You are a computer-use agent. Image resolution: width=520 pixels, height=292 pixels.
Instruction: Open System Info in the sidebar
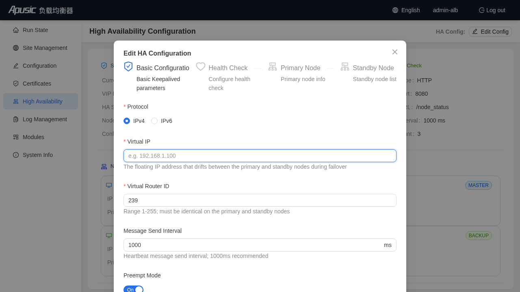pyautogui.click(x=41, y=155)
